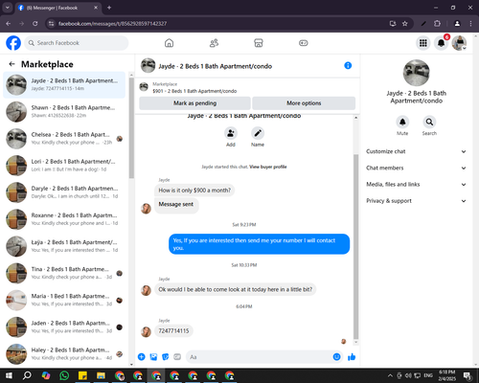The width and height of the screenshot is (479, 383).
Task: Mute the conversation with the bell icon
Action: coord(402,122)
